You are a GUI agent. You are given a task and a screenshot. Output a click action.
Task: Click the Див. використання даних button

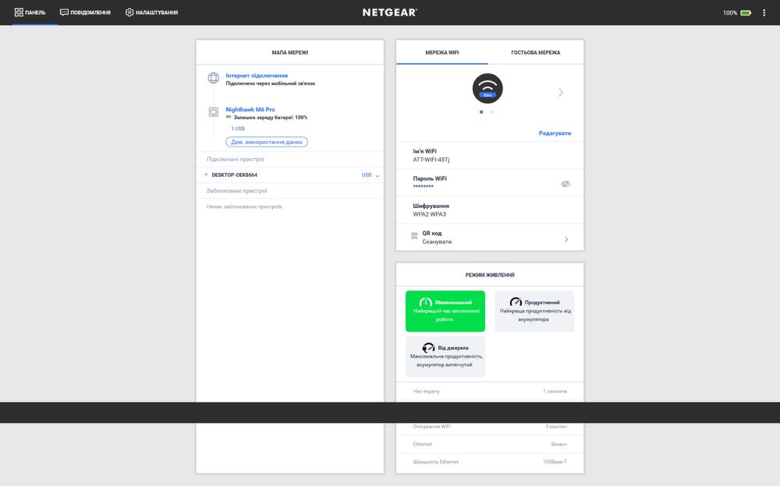(267, 142)
